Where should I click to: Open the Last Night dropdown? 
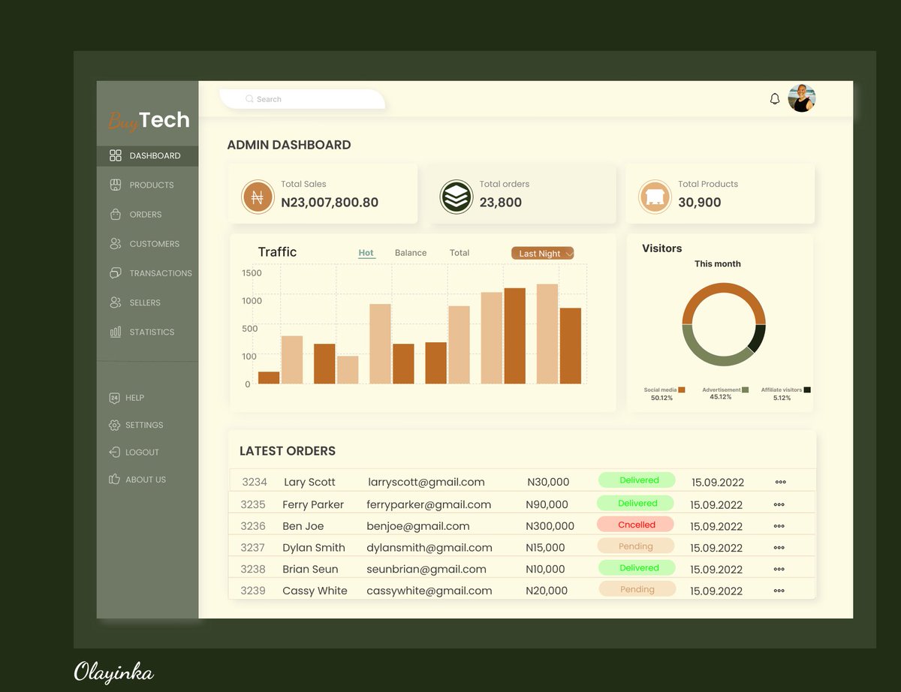pyautogui.click(x=542, y=253)
